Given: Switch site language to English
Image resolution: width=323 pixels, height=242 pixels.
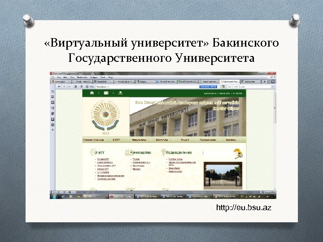Looking at the screenshot, I should point(238,93).
